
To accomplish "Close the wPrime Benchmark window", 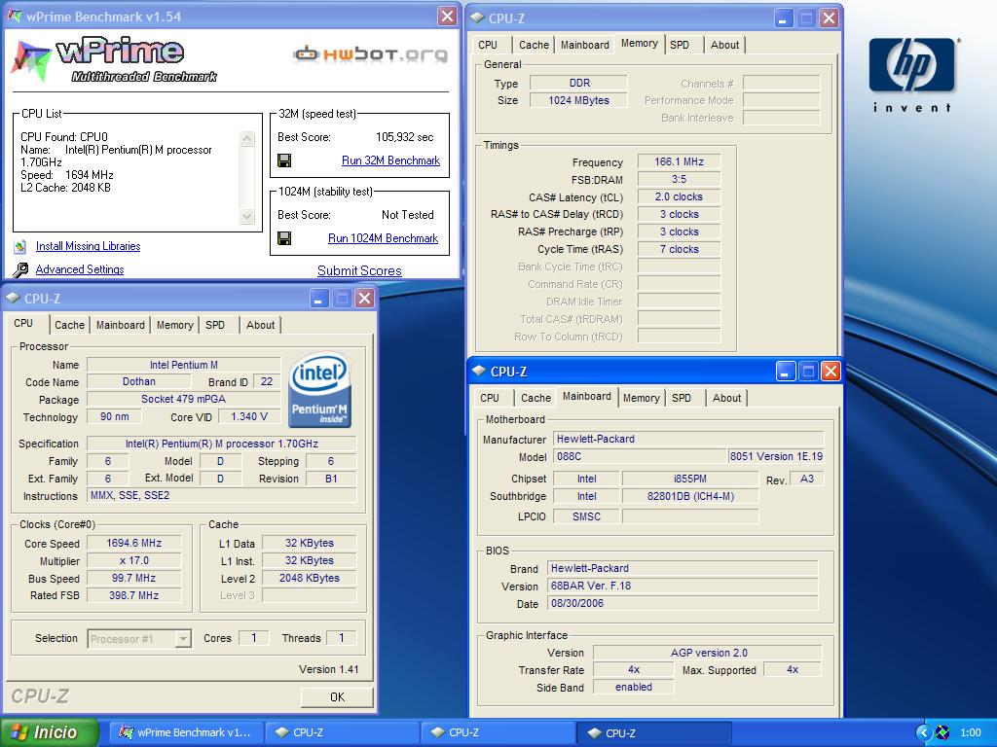I will tap(448, 17).
